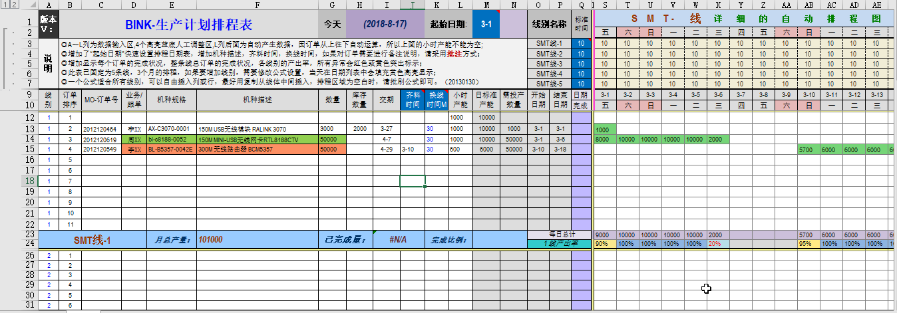
Task: Select the green bl-c8188-0052 spec cell
Action: coord(171,140)
